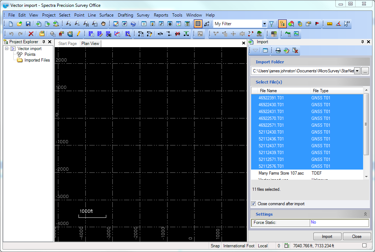Open the Survey menu

point(143,15)
